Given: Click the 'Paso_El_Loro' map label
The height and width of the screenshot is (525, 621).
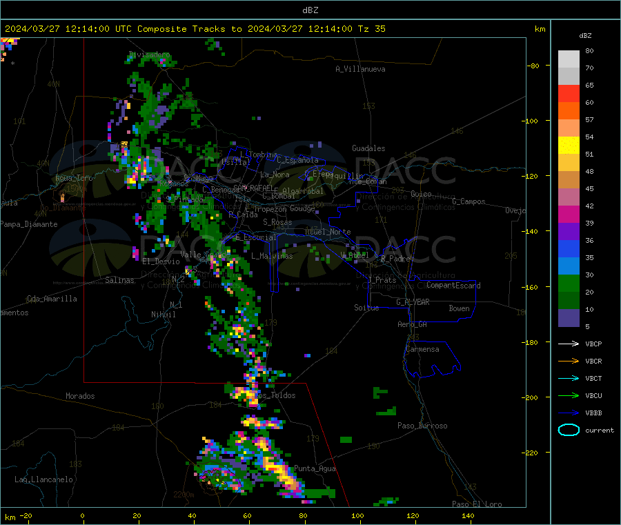Looking at the screenshot, I should click(x=477, y=504).
